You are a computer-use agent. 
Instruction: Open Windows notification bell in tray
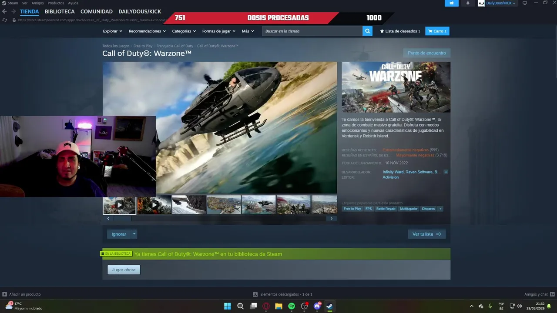point(549,306)
